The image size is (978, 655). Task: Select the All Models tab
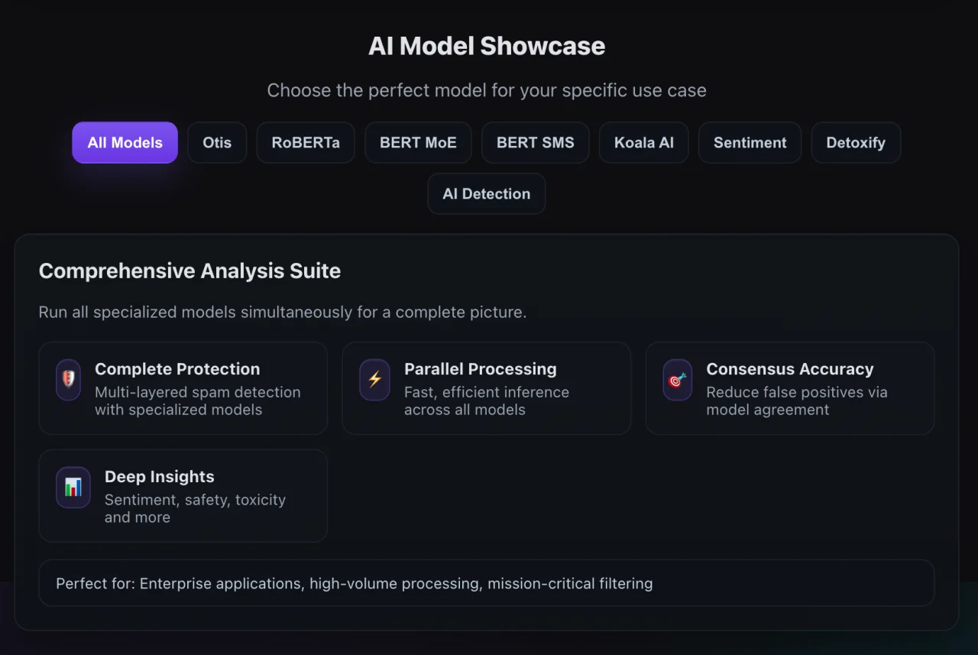click(x=125, y=143)
